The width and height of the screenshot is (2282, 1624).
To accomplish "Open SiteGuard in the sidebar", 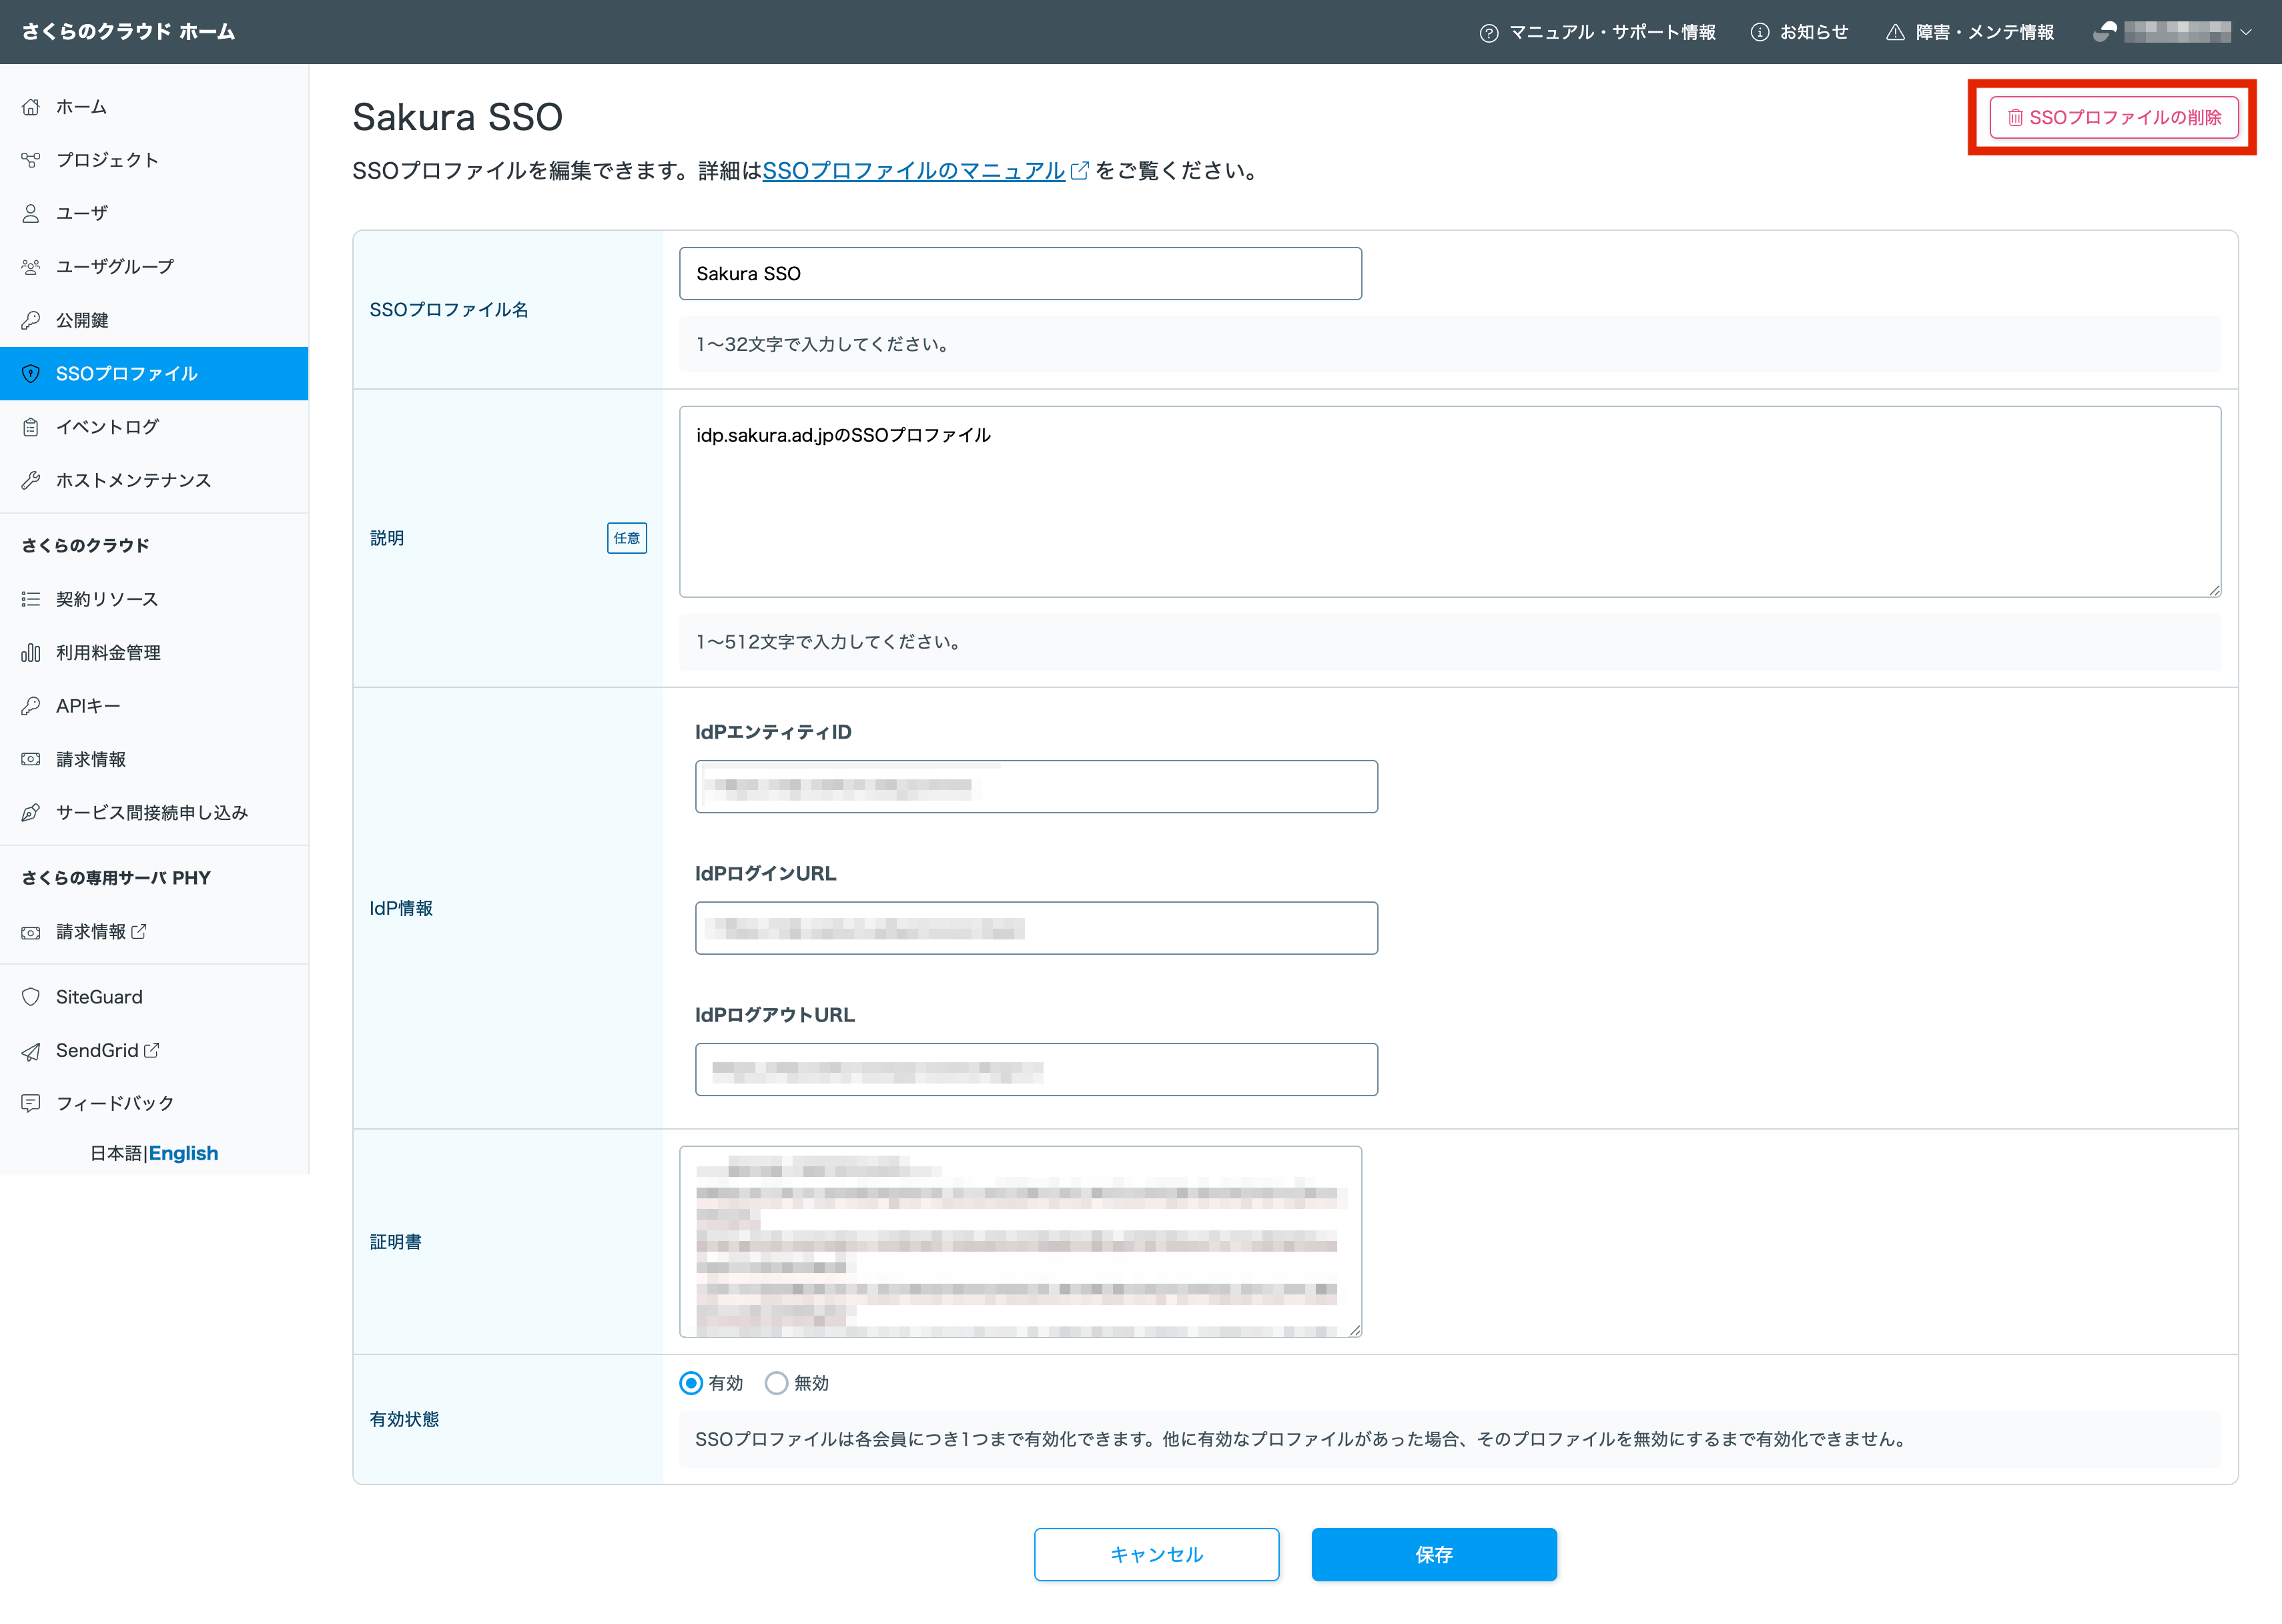I will 154,997.
